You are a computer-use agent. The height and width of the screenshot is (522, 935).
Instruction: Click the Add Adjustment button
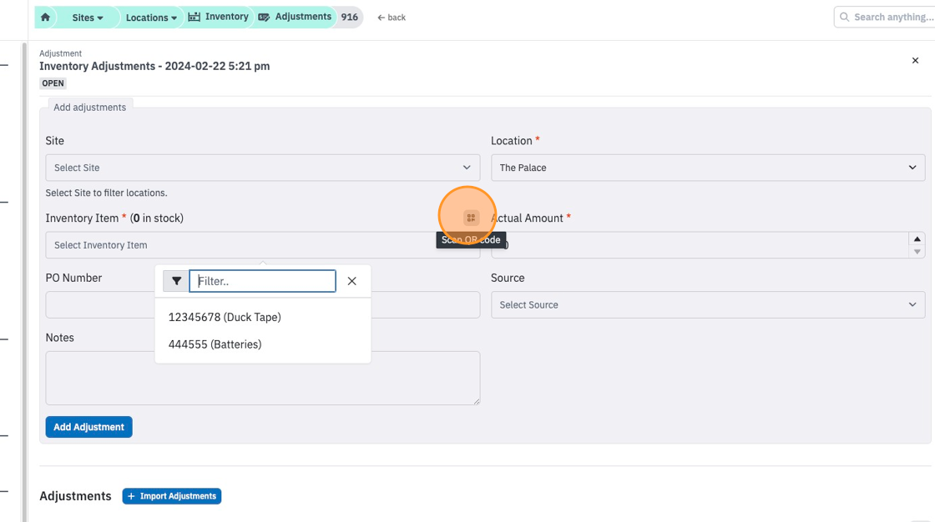coord(88,427)
